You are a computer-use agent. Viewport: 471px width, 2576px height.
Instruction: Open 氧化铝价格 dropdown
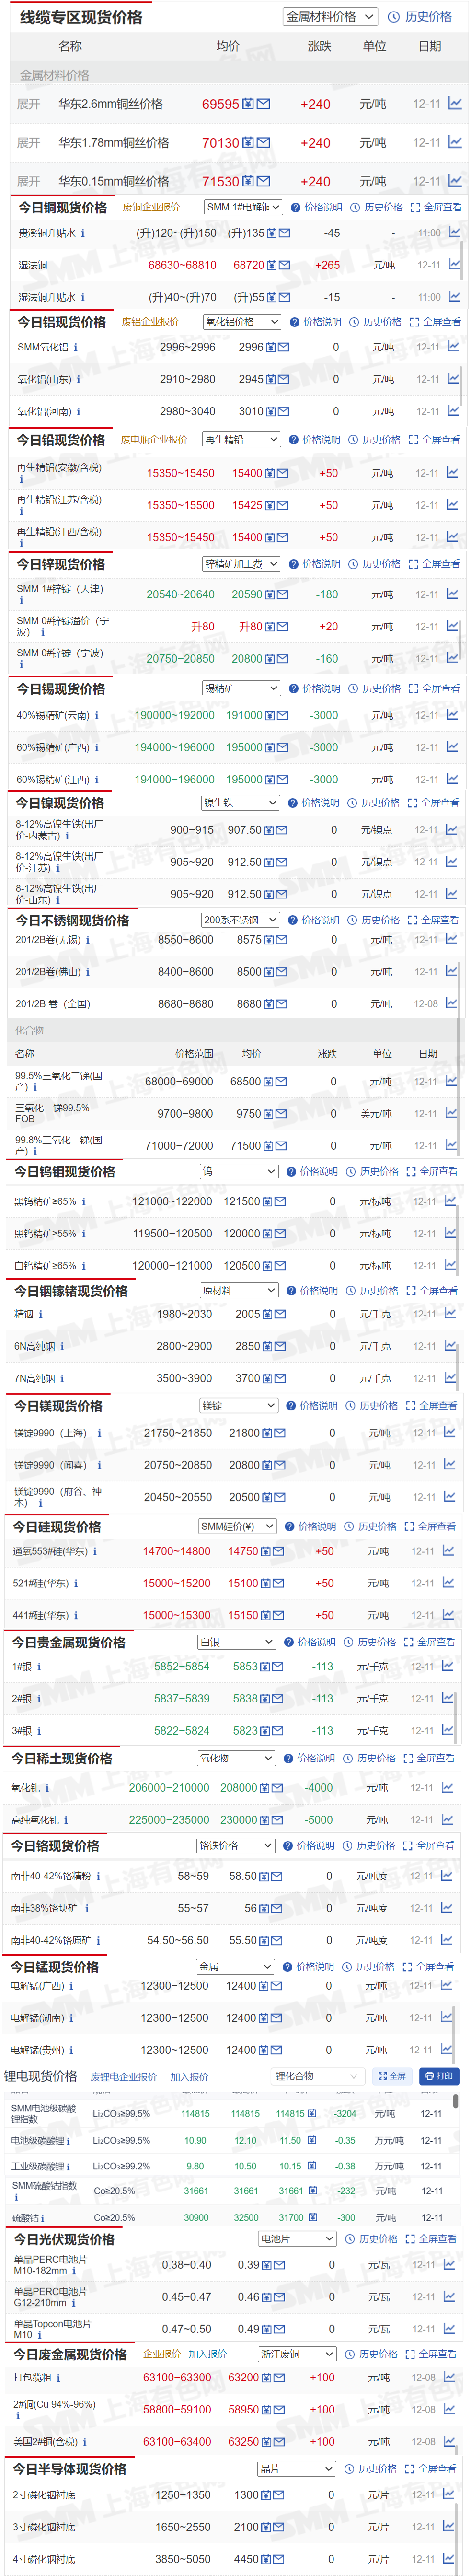coord(242,322)
